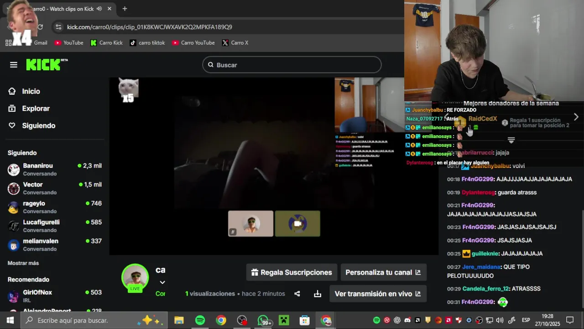Open the Carro Kick bookmark
584x329 pixels.
click(x=106, y=43)
